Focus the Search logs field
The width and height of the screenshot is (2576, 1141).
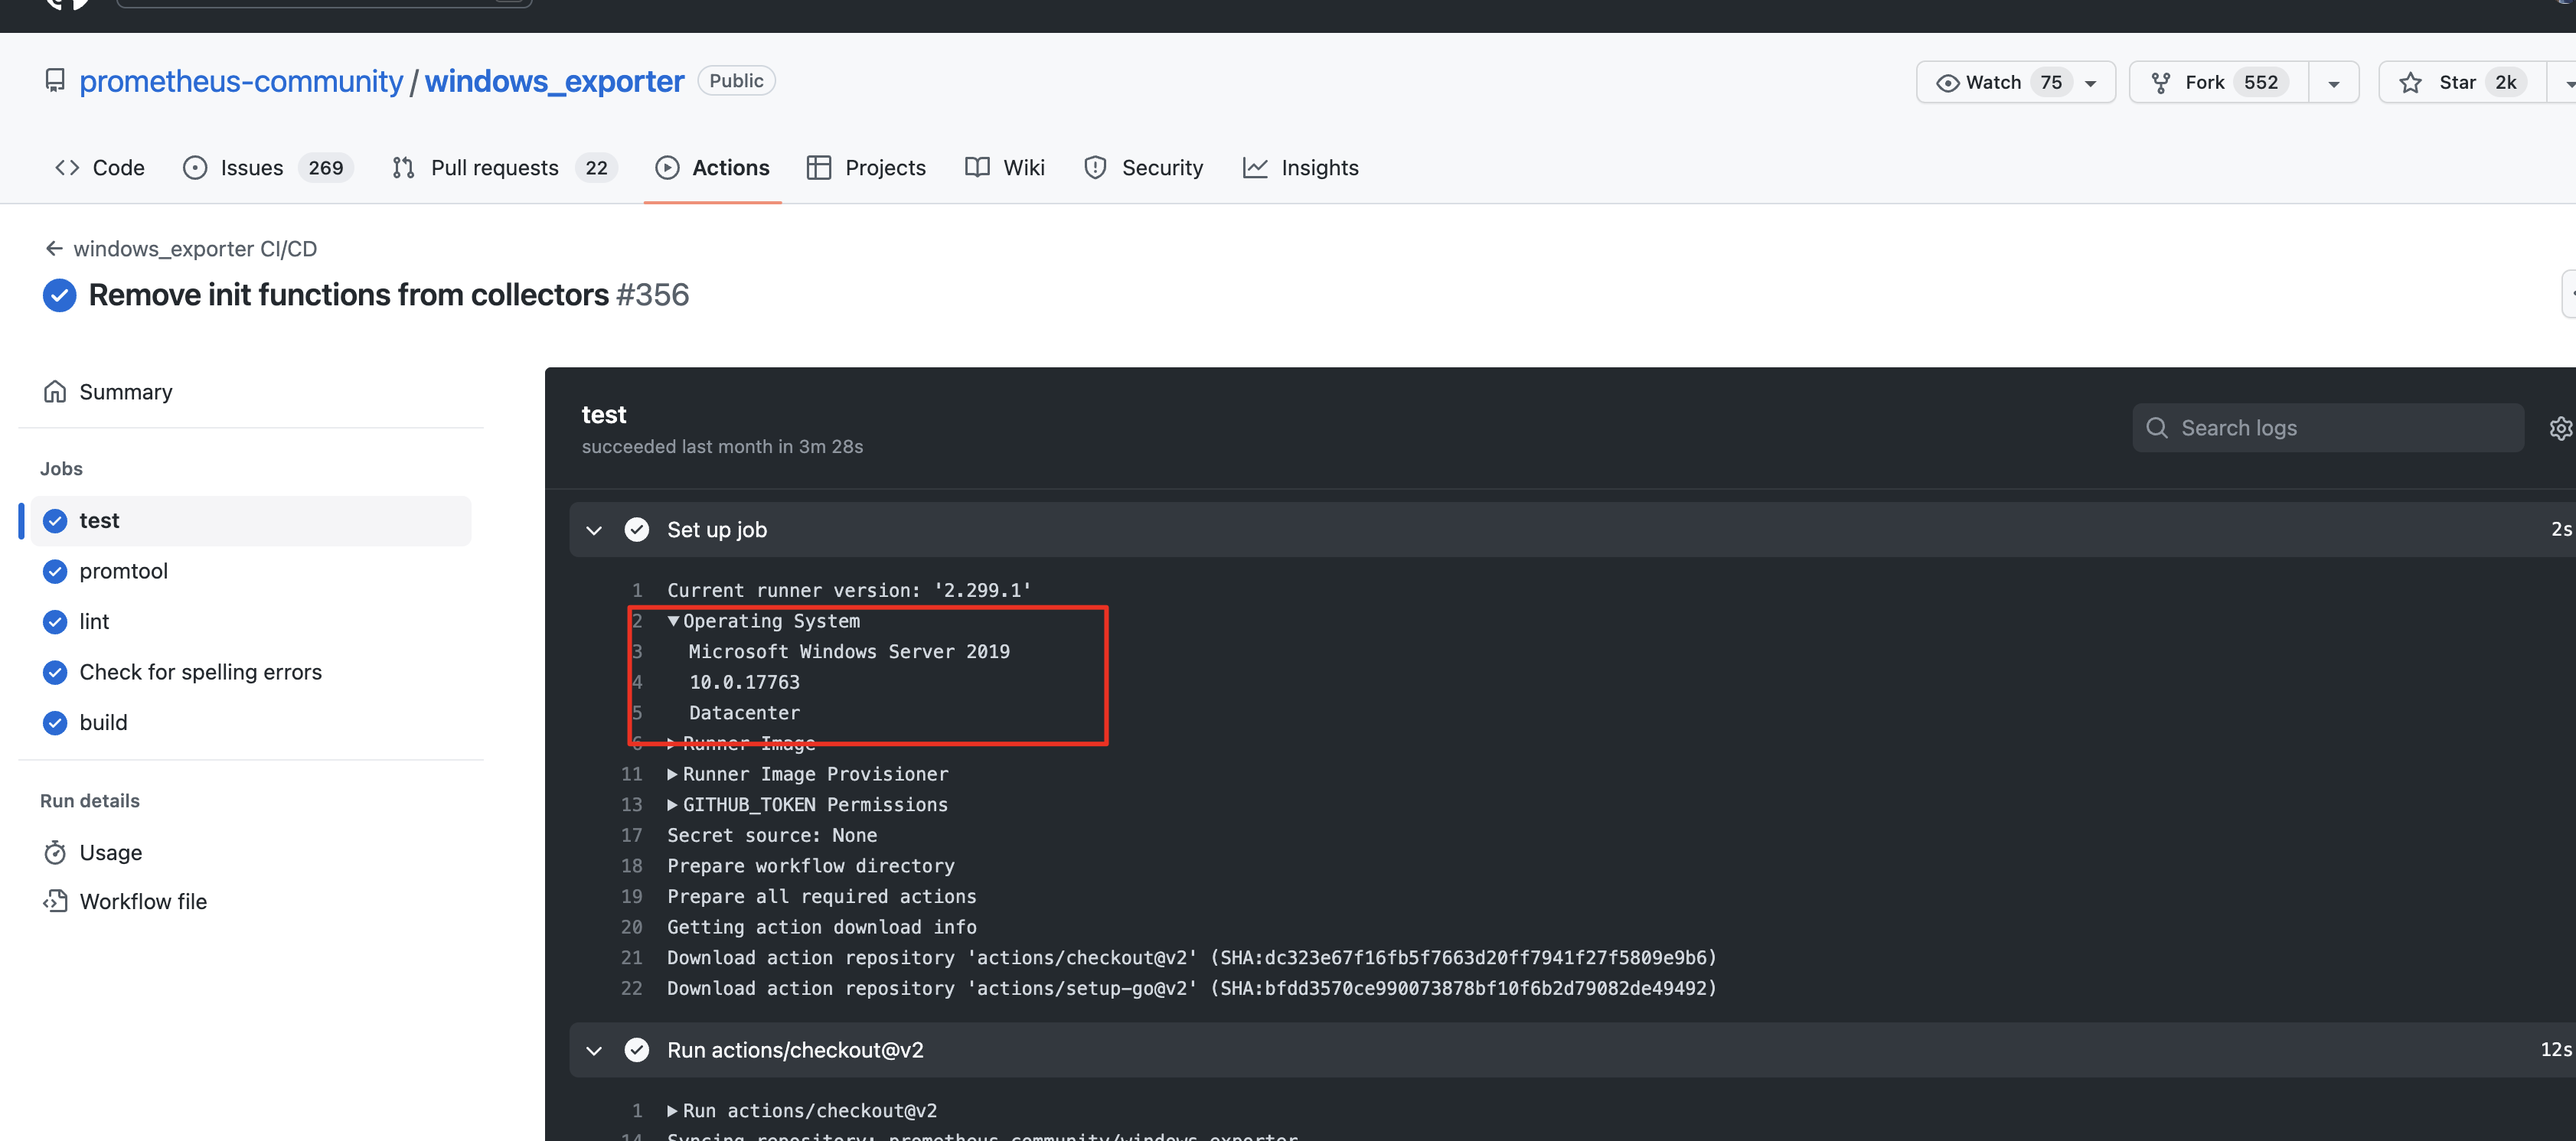(x=2328, y=428)
